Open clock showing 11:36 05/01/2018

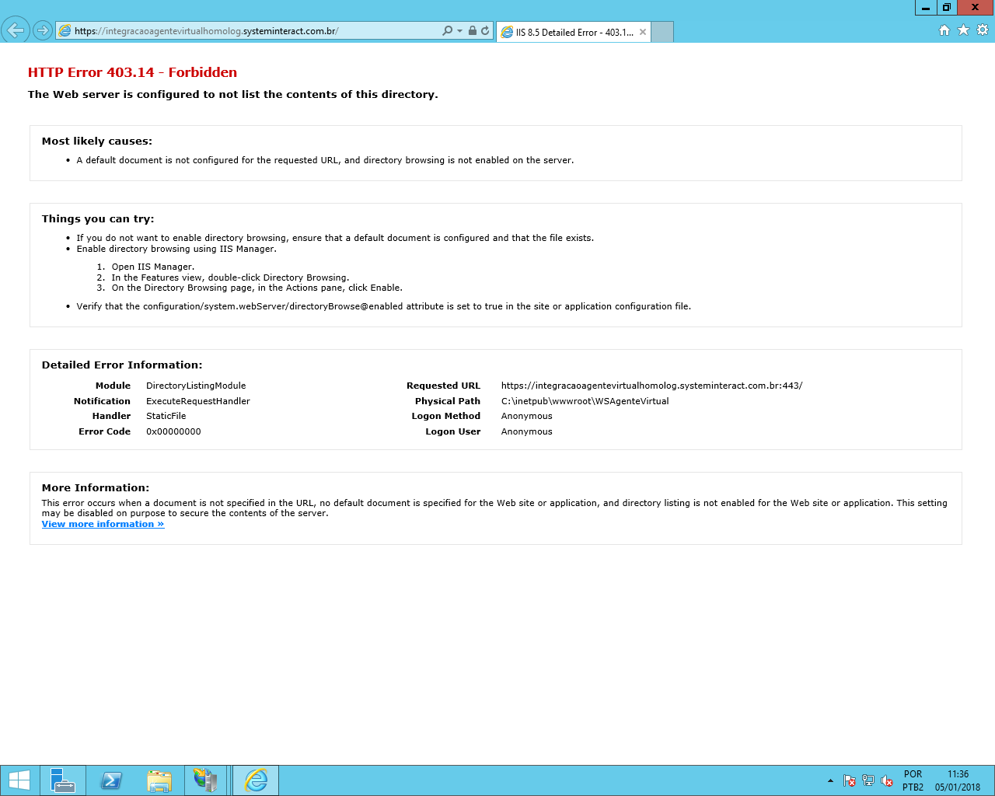(958, 780)
